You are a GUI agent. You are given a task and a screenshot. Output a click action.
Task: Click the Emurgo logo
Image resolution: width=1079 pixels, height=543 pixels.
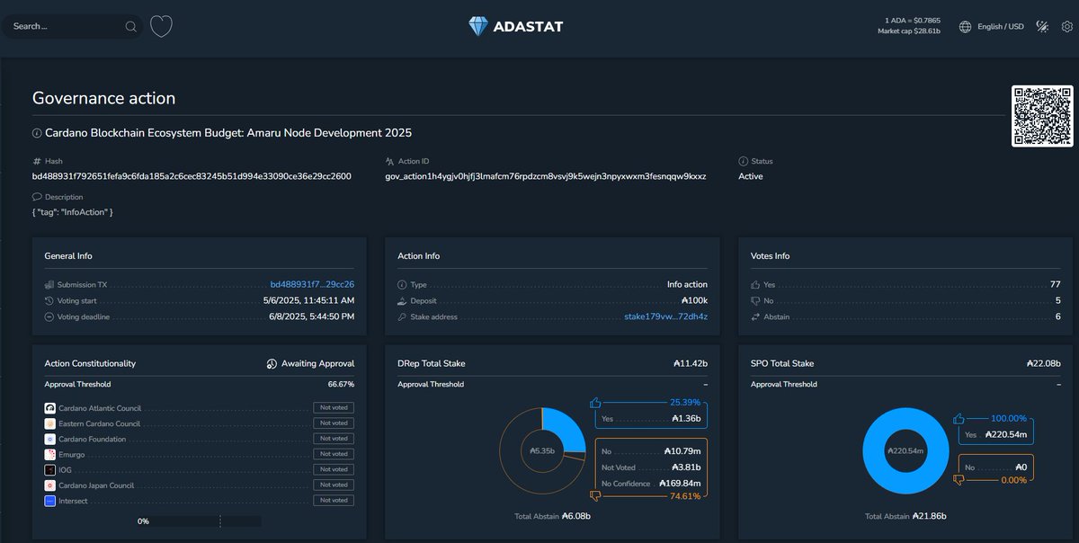(x=50, y=454)
